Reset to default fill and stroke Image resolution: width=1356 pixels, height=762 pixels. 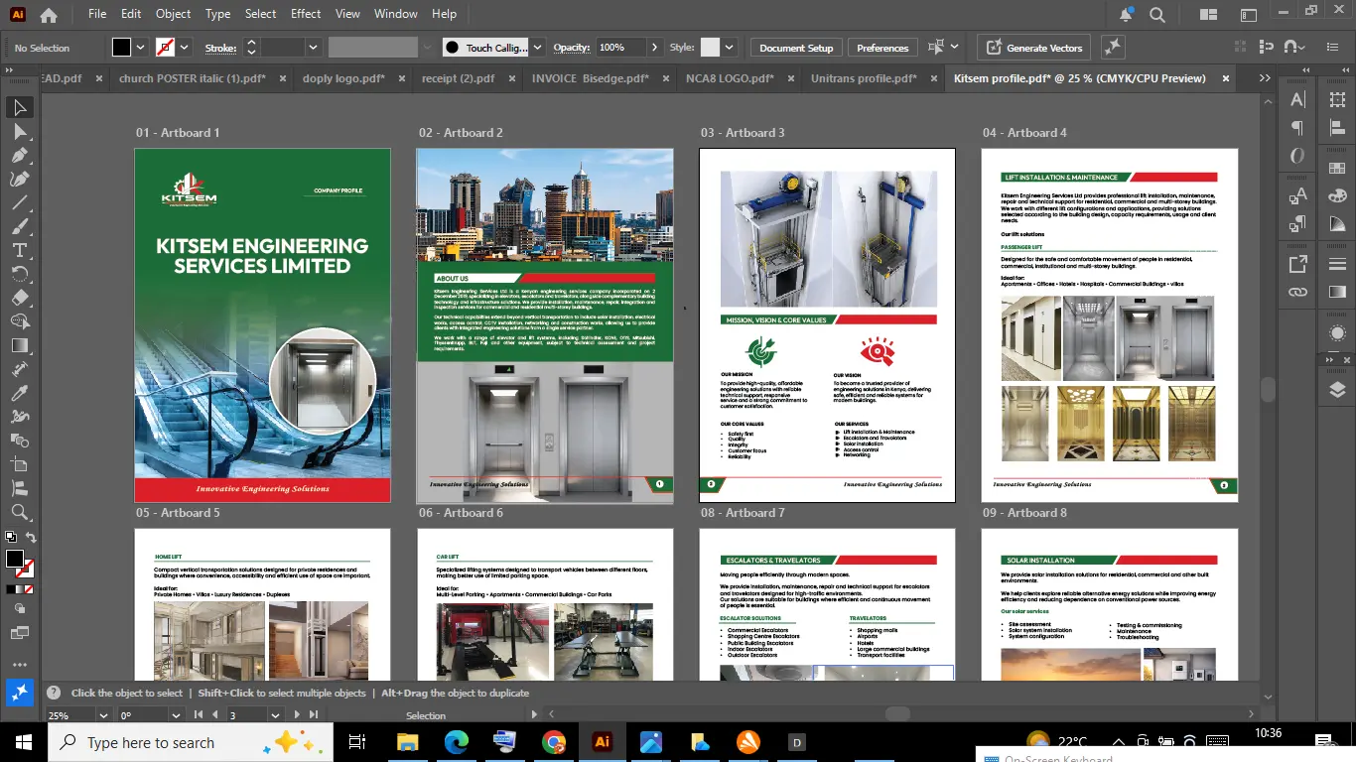[x=10, y=539]
